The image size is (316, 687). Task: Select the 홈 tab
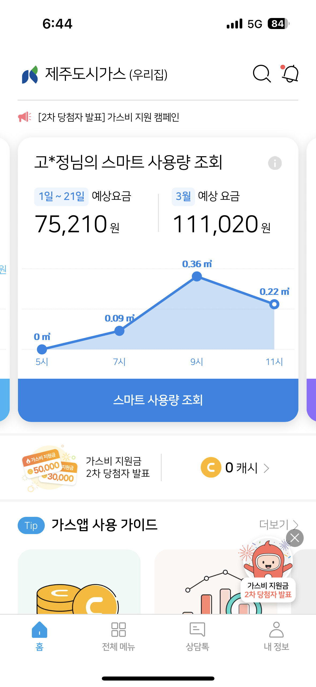click(39, 636)
